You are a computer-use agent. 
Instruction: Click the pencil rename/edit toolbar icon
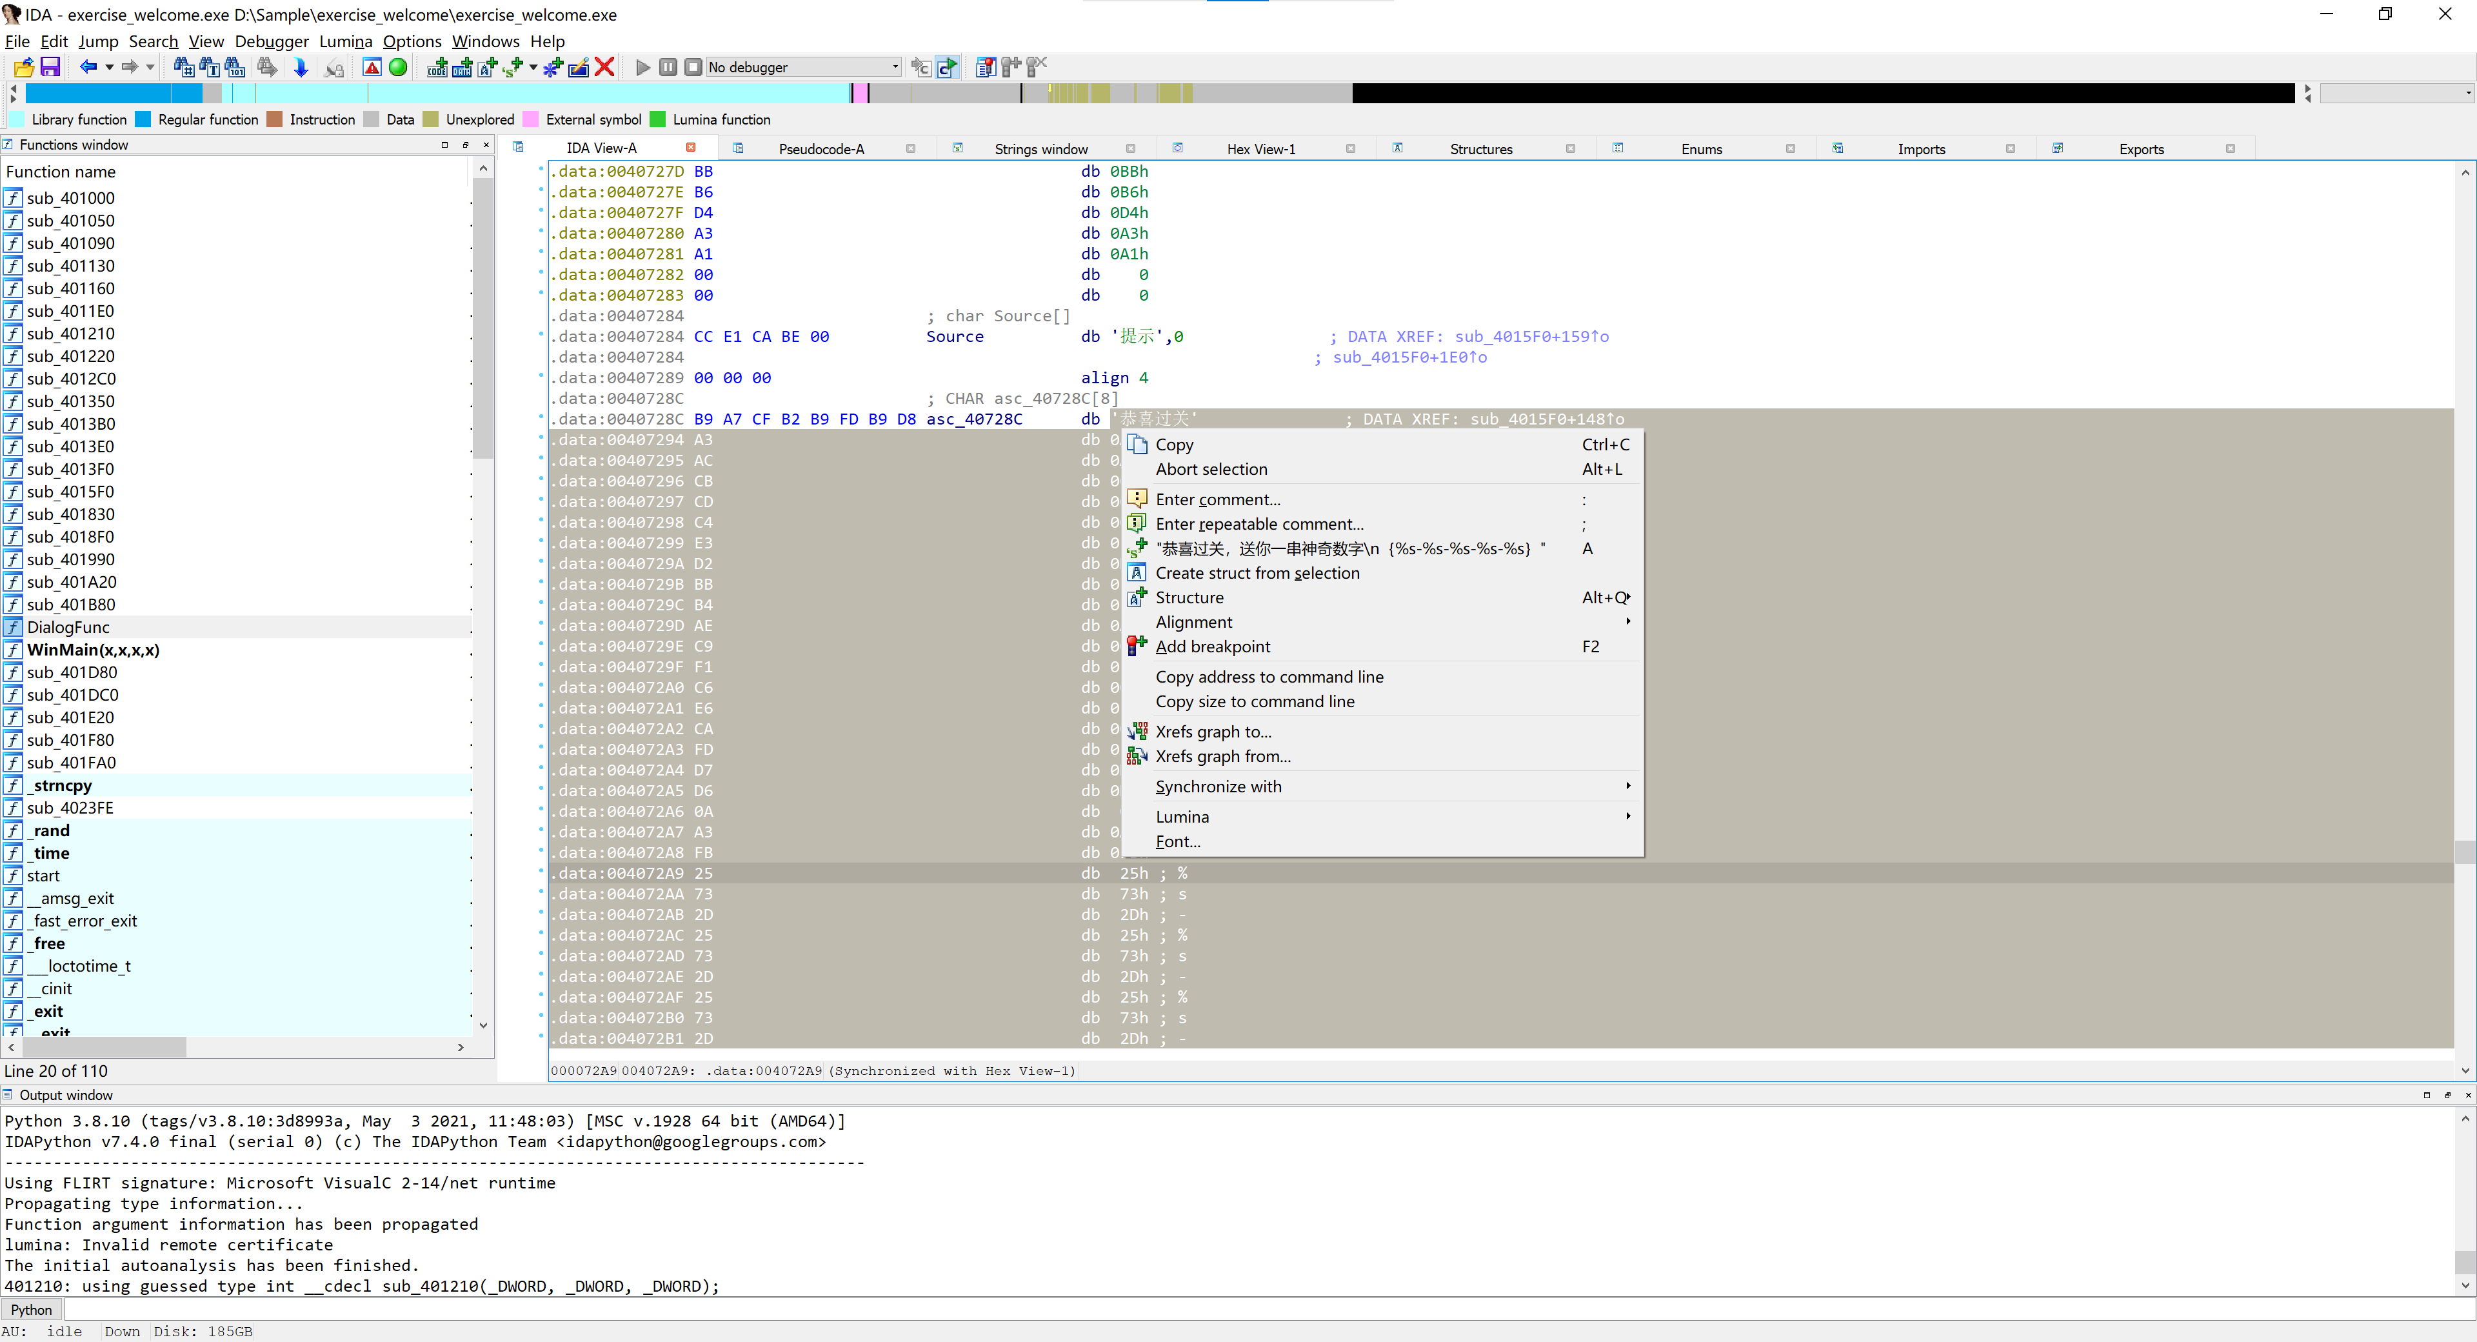(x=578, y=66)
